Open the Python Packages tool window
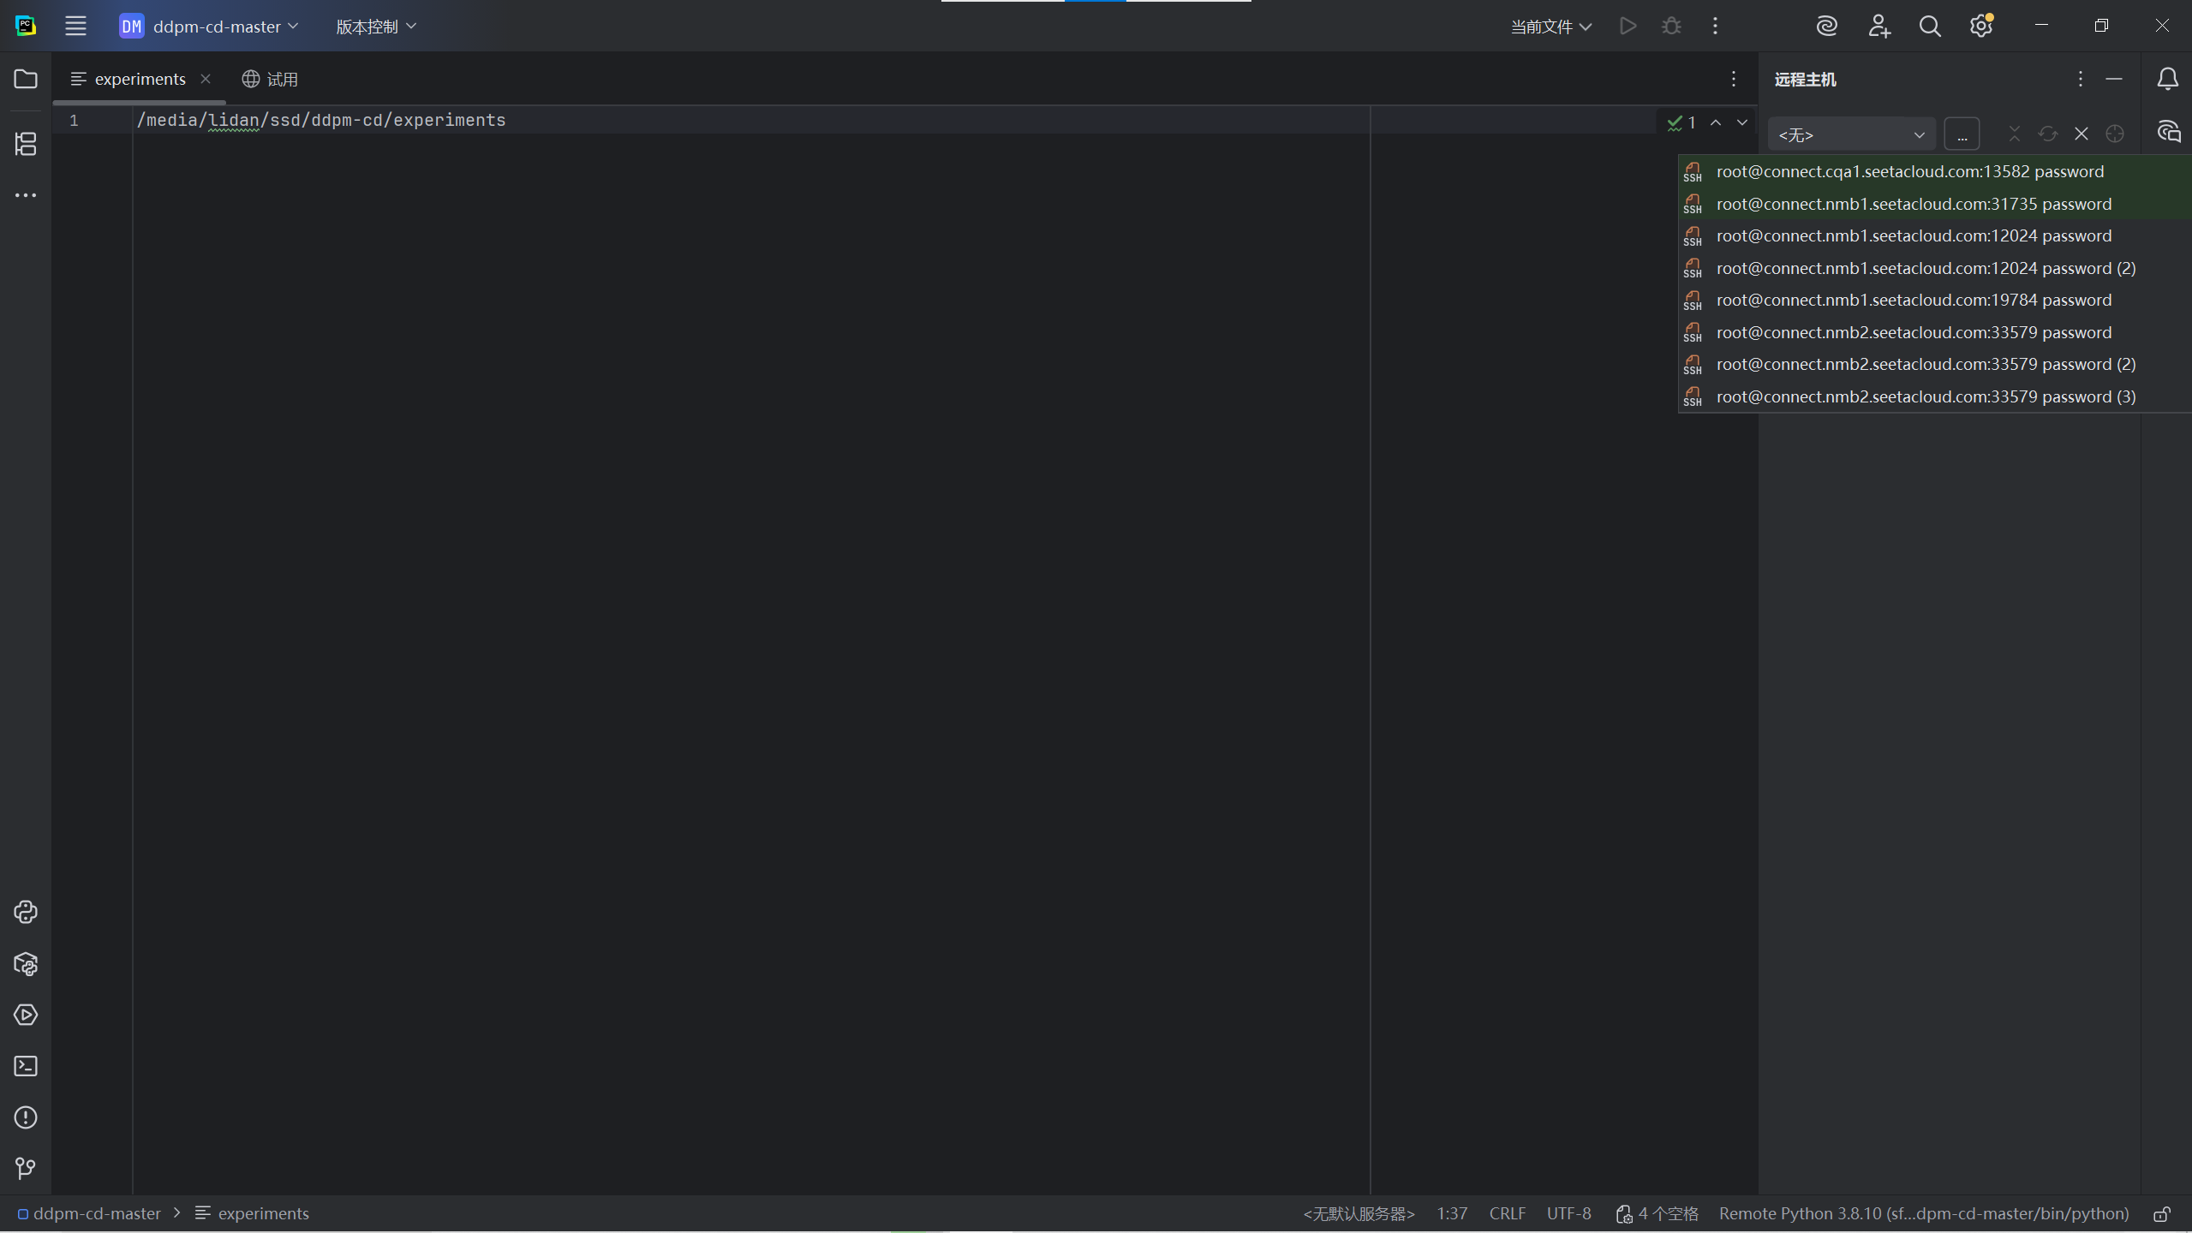 pos(26,964)
